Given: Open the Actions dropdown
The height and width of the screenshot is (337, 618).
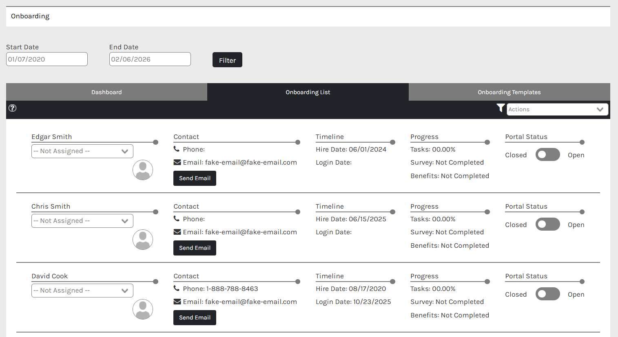Looking at the screenshot, I should coord(557,109).
